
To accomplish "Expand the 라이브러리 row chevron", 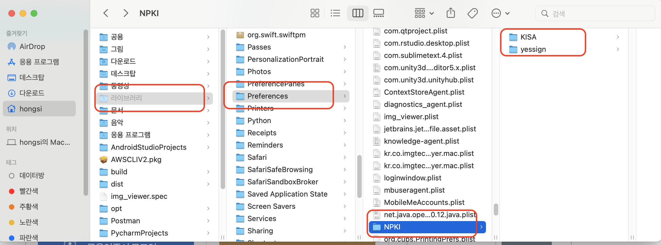I will [208, 98].
